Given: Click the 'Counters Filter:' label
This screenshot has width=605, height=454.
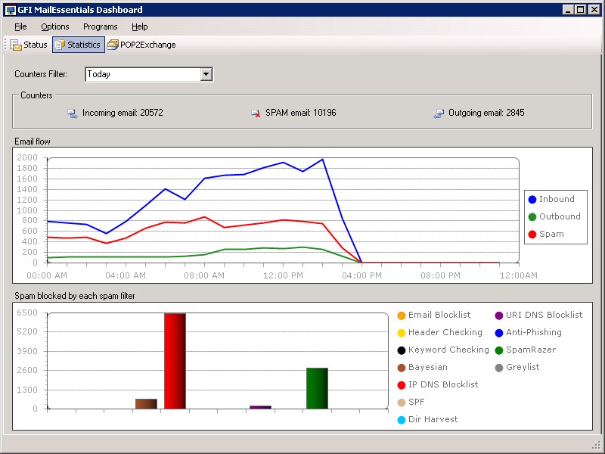Looking at the screenshot, I should pos(41,74).
